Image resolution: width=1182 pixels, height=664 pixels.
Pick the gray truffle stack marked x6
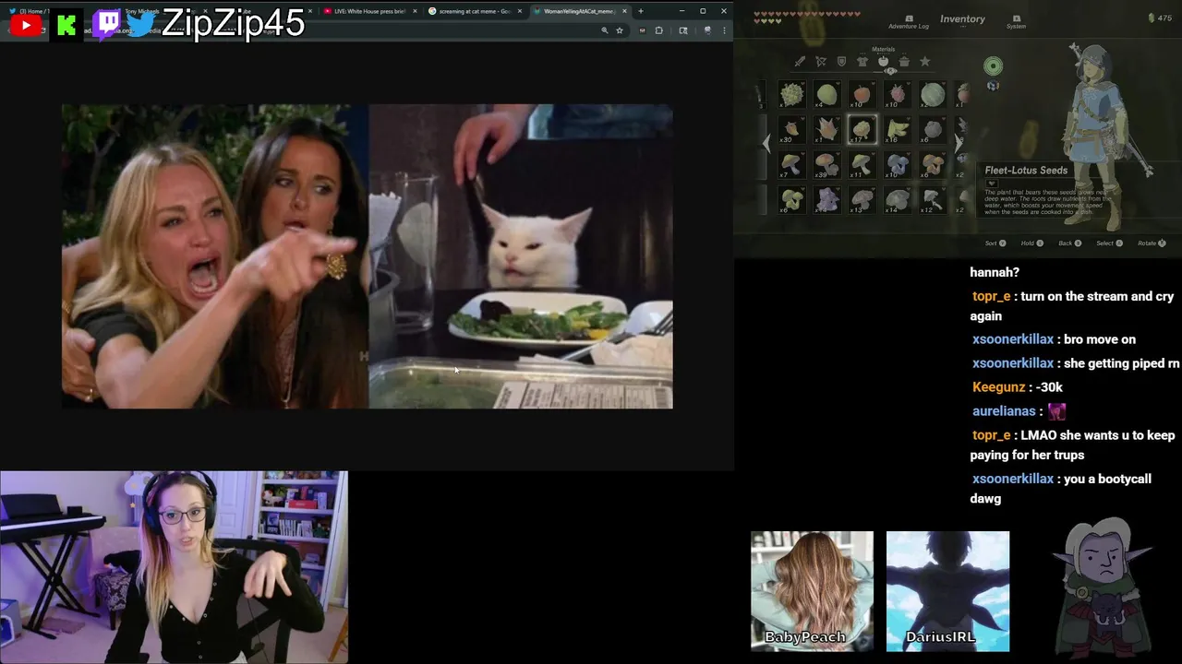point(932,130)
